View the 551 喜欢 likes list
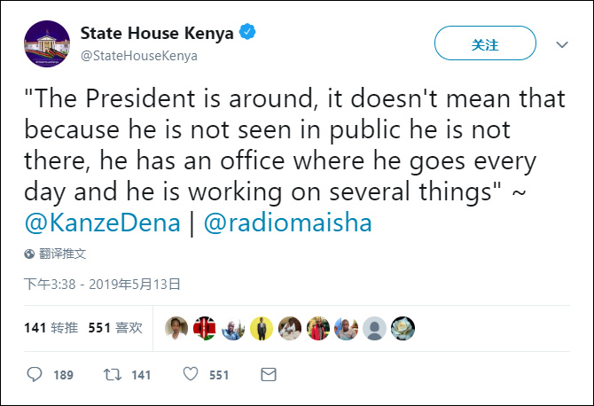 click(115, 328)
